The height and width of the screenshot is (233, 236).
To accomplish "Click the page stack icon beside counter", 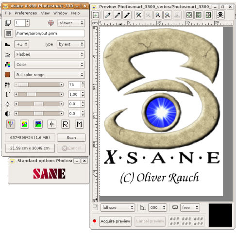I will pyautogui.click(x=8, y=23).
